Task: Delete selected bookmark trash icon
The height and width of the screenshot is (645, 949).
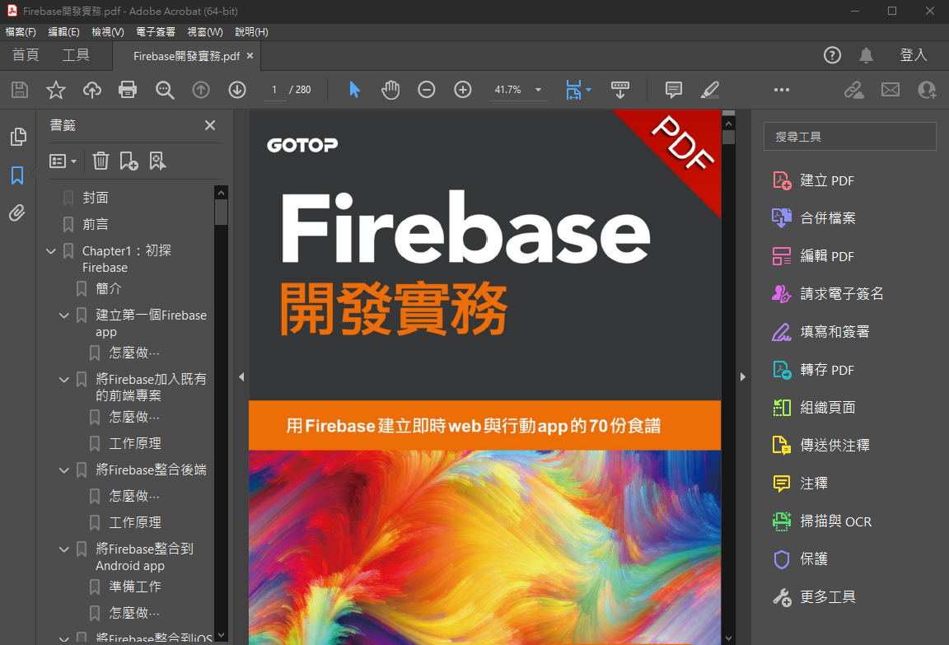Action: 101,161
